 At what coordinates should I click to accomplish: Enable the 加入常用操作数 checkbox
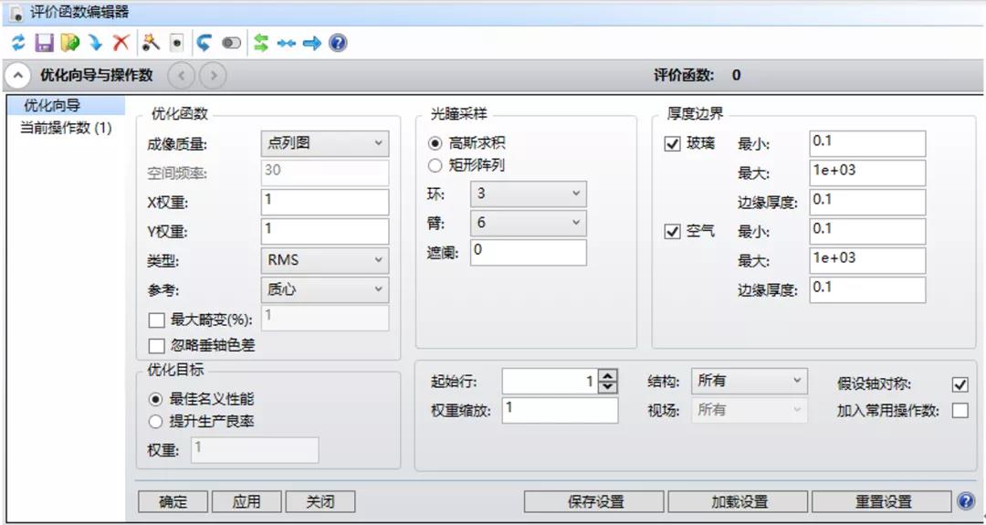960,411
